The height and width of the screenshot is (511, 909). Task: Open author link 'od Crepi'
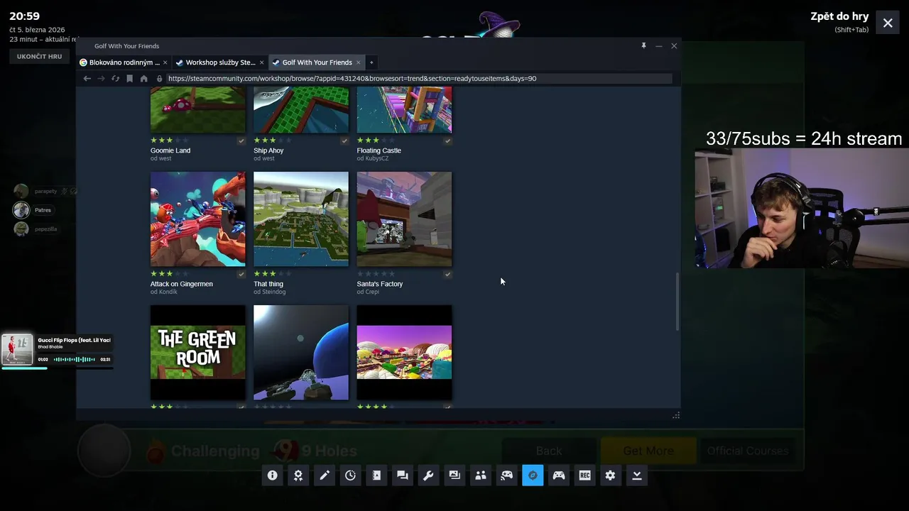tap(368, 292)
